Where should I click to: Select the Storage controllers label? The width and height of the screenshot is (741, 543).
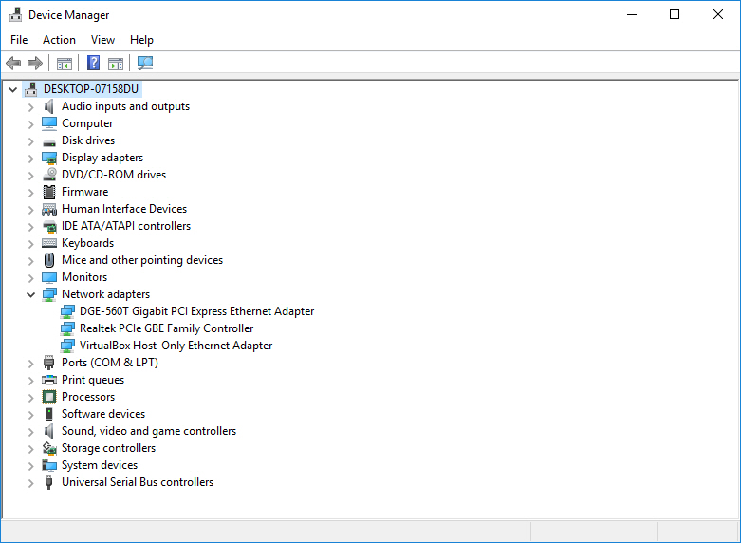click(108, 448)
